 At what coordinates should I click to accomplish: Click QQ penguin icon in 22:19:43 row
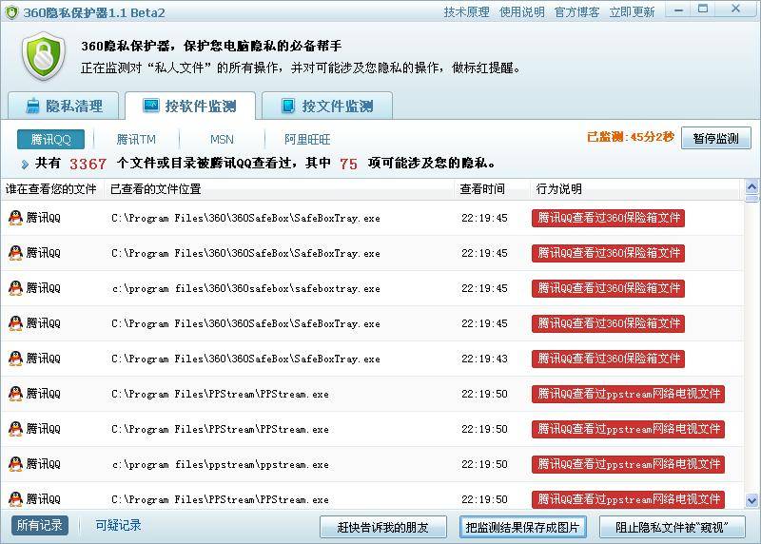(x=15, y=359)
